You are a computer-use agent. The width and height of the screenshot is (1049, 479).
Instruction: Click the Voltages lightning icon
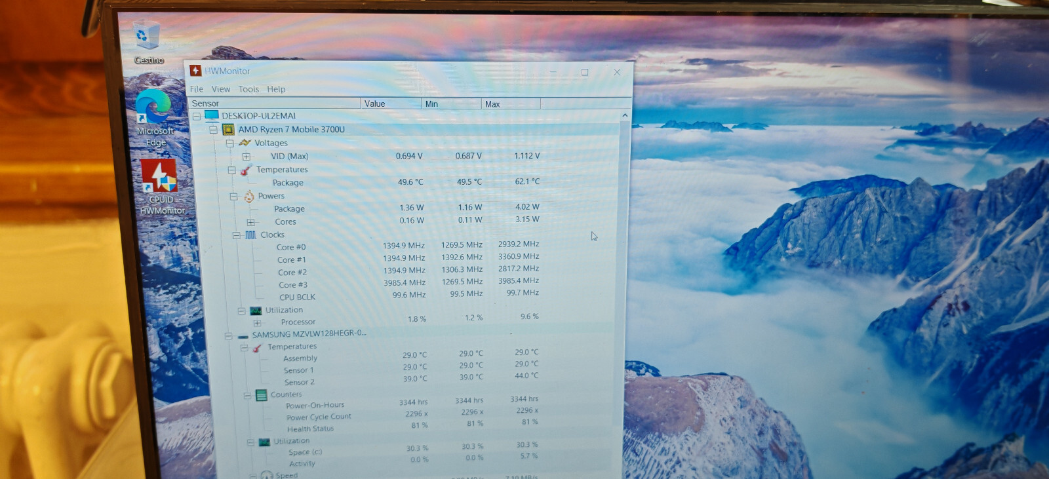pos(245,143)
